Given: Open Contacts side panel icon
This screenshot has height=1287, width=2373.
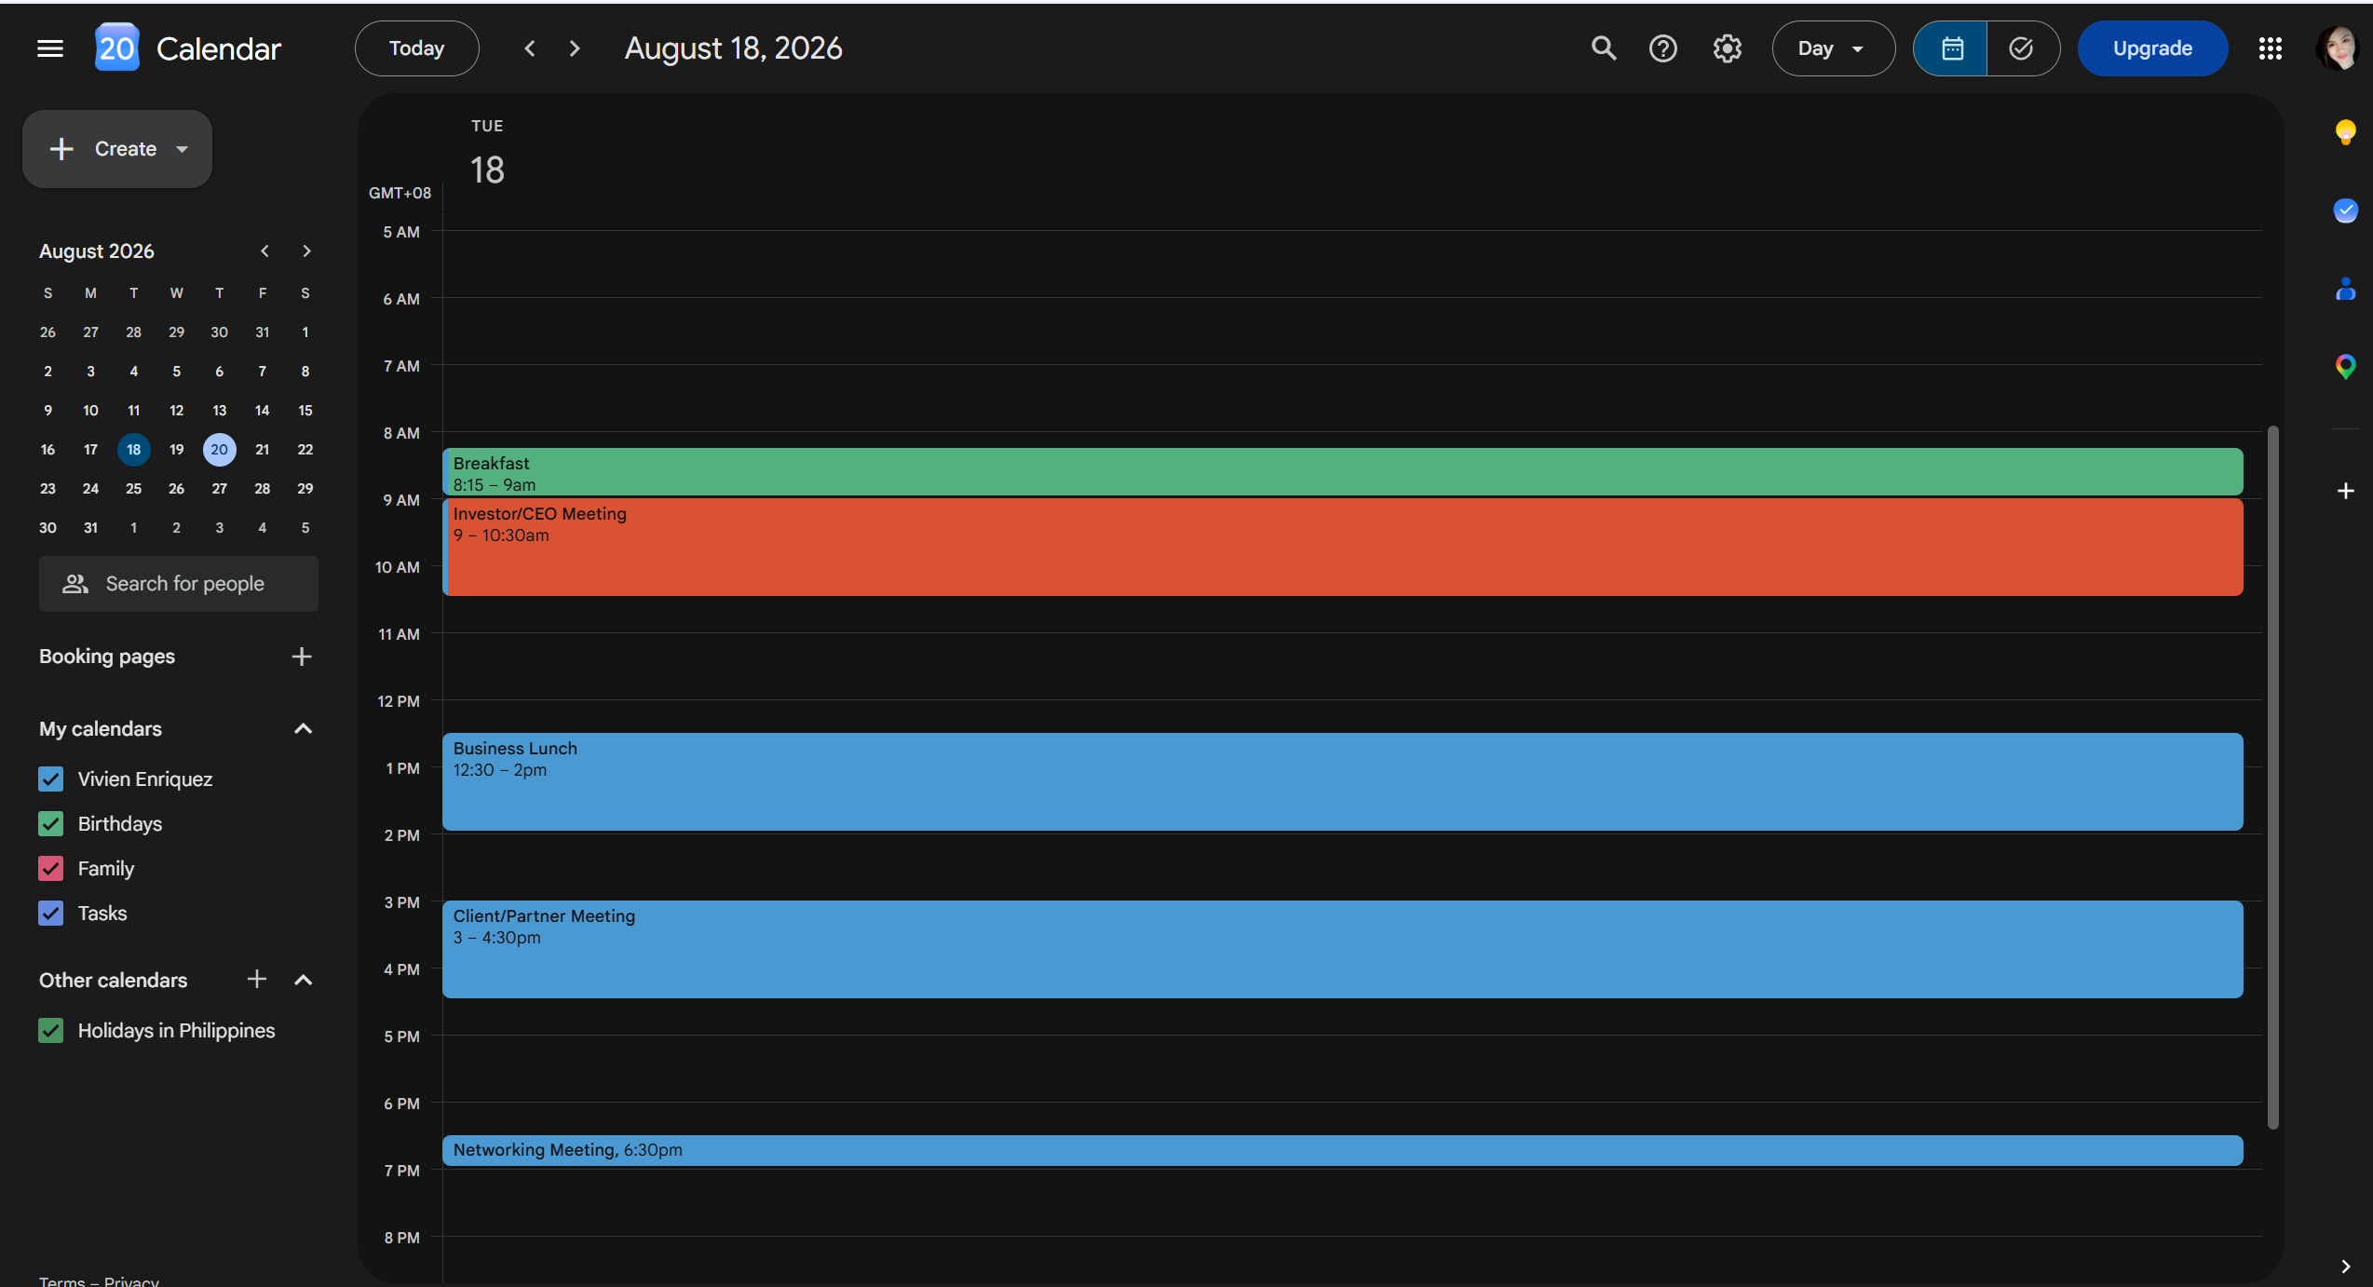Looking at the screenshot, I should pyautogui.click(x=2346, y=290).
